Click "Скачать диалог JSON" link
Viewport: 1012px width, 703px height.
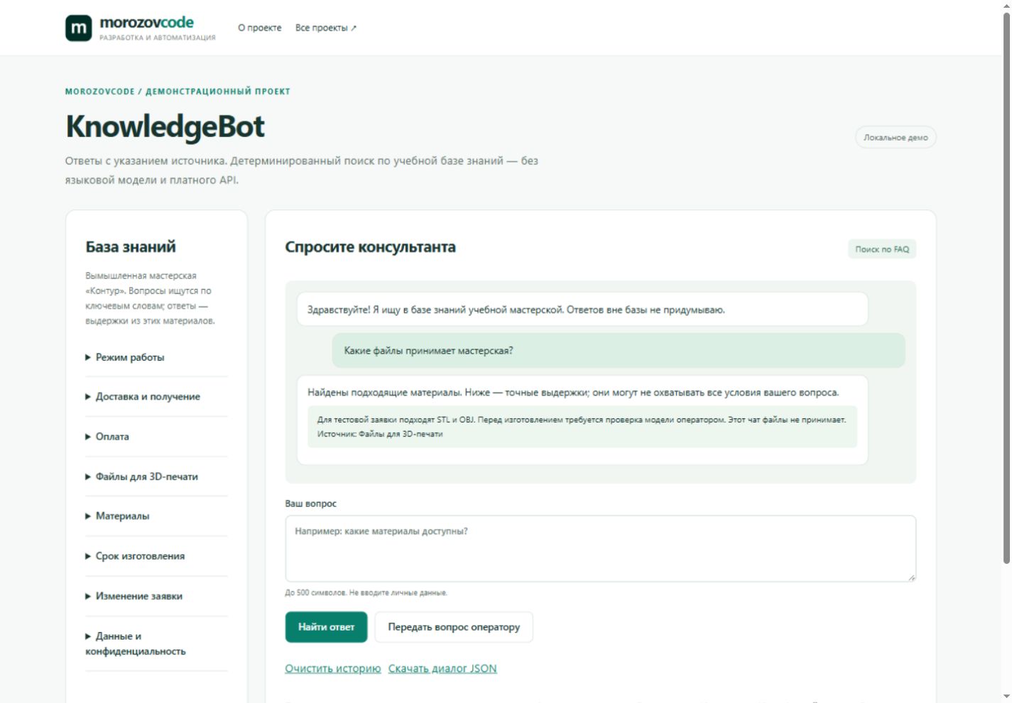click(x=442, y=668)
